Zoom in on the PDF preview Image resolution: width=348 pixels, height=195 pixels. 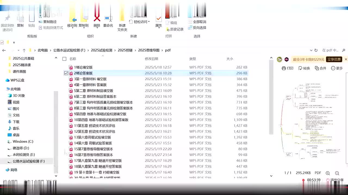328,173
